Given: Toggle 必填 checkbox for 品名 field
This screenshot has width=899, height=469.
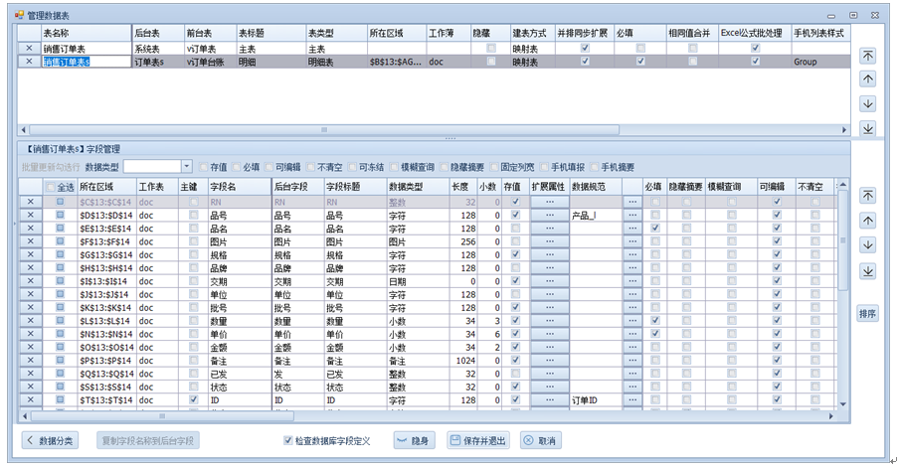Looking at the screenshot, I should tap(655, 228).
